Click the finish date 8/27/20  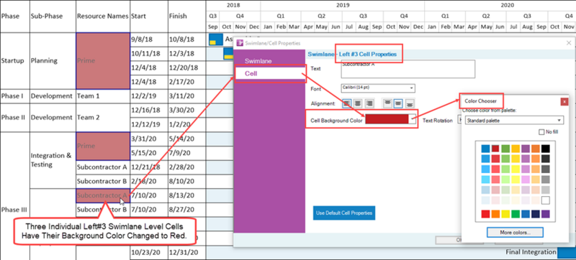pos(186,210)
